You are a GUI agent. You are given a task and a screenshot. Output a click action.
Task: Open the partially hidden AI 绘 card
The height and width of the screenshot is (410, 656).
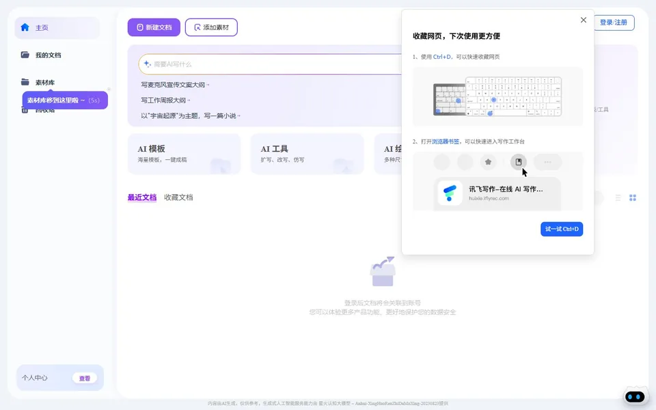pos(388,154)
